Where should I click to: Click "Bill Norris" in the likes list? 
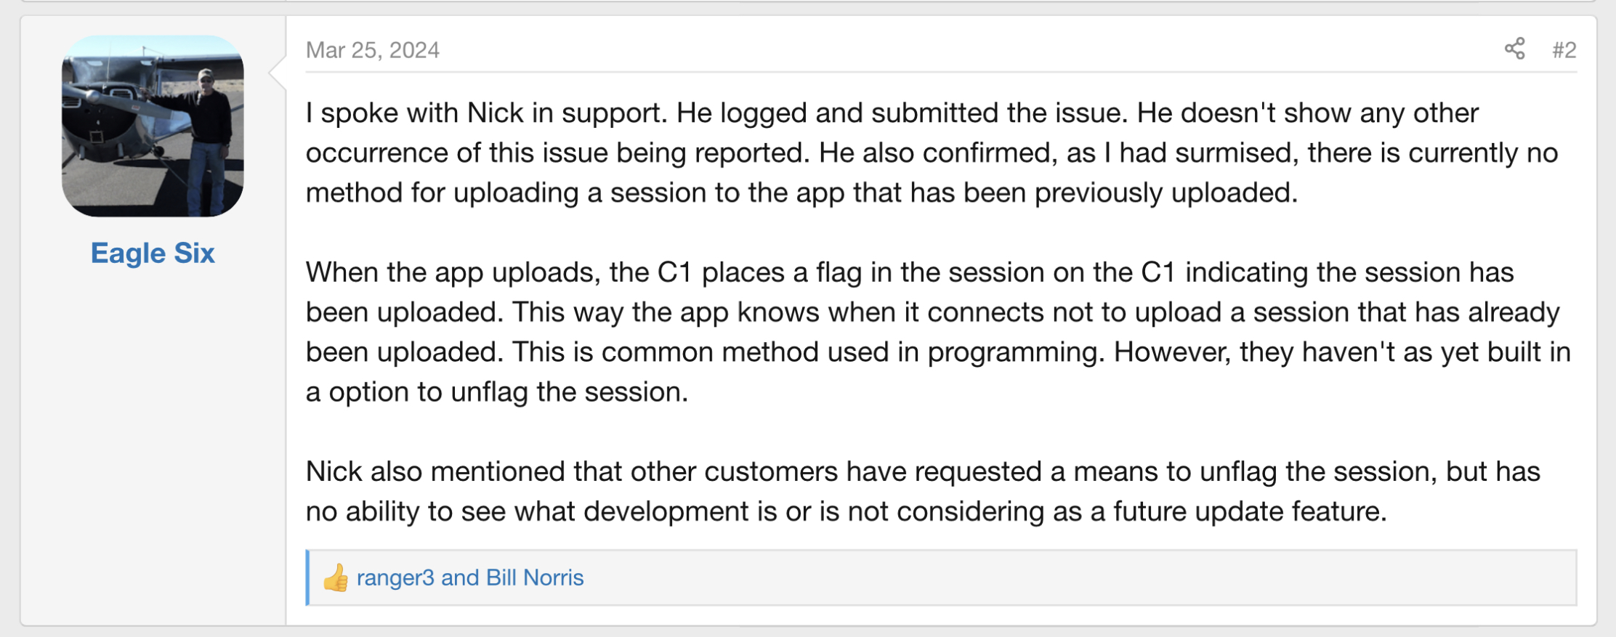point(535,577)
